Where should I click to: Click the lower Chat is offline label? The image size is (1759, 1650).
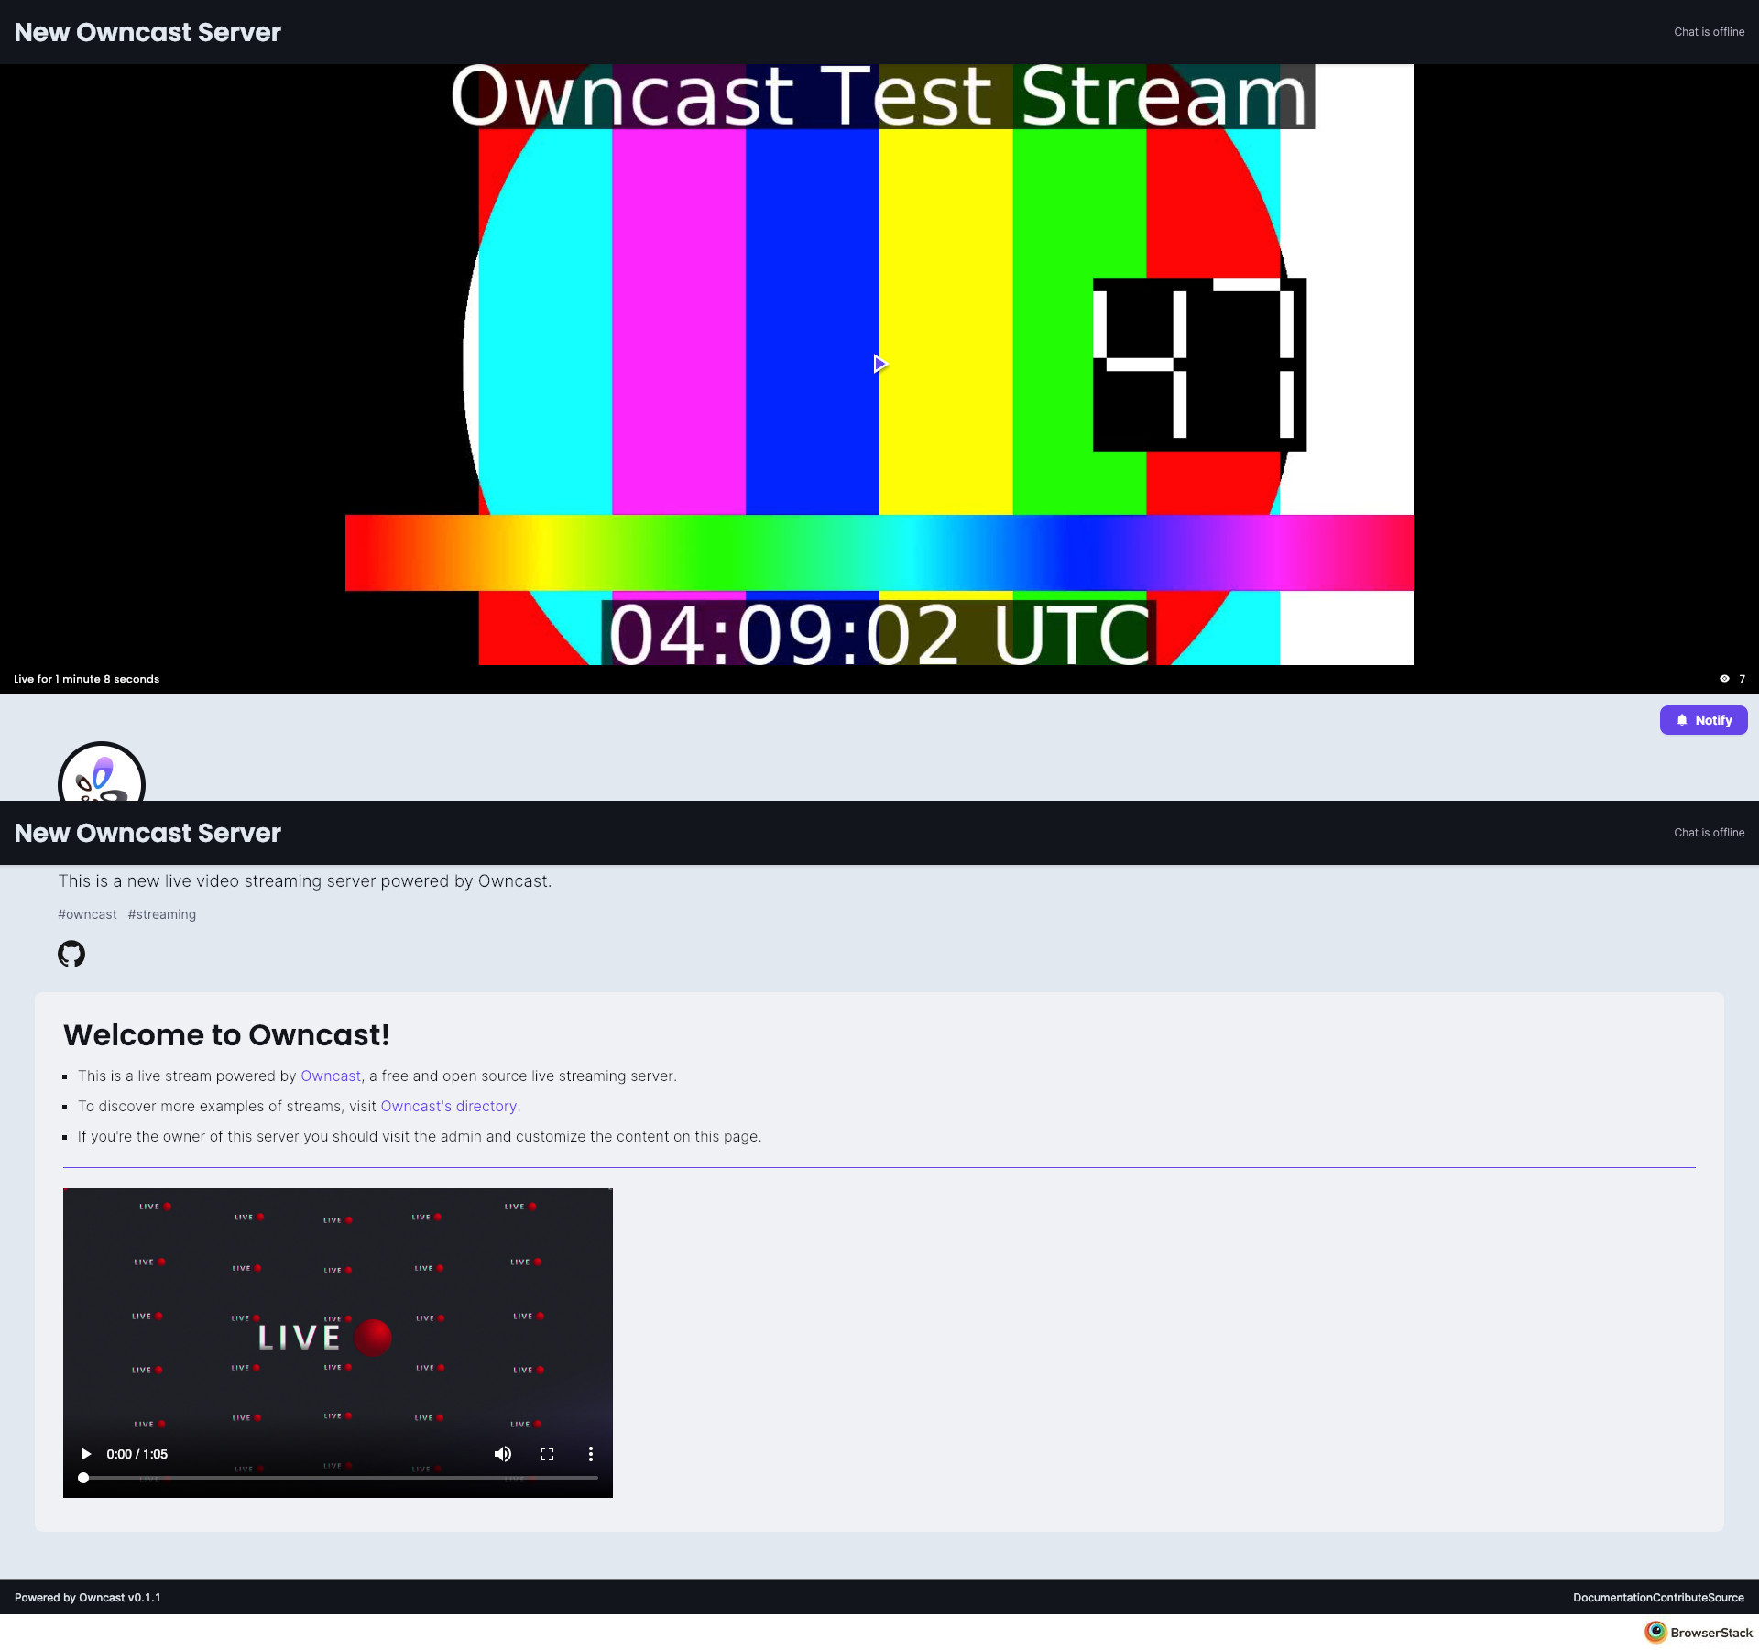1710,833
